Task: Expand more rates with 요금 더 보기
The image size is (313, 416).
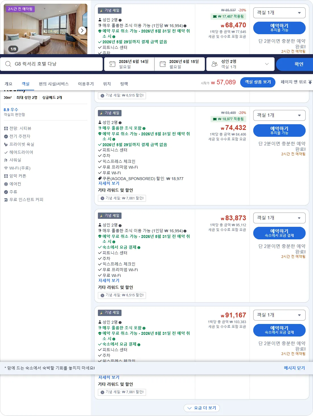Action: [x=202, y=408]
